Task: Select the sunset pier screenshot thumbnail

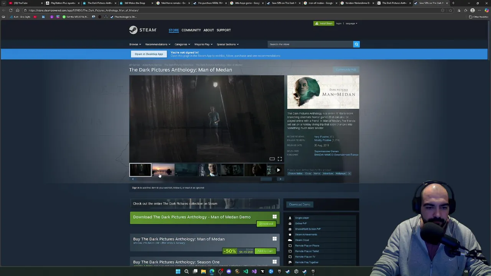Action: click(163, 170)
